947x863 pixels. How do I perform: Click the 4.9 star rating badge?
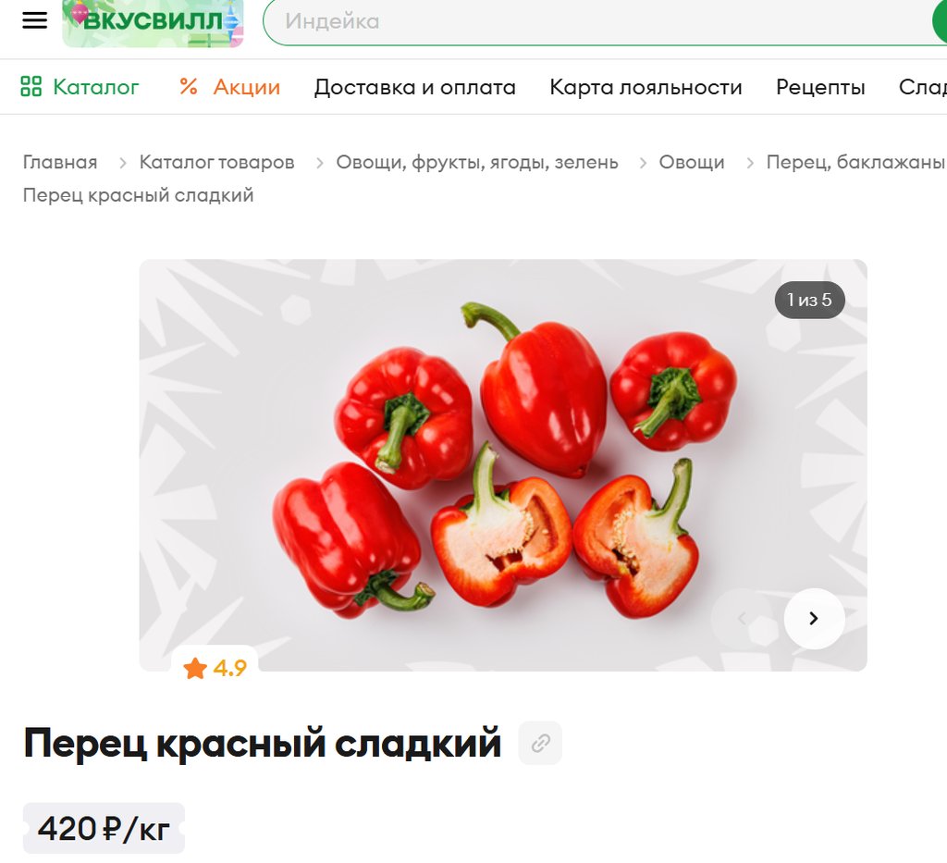pos(215,668)
